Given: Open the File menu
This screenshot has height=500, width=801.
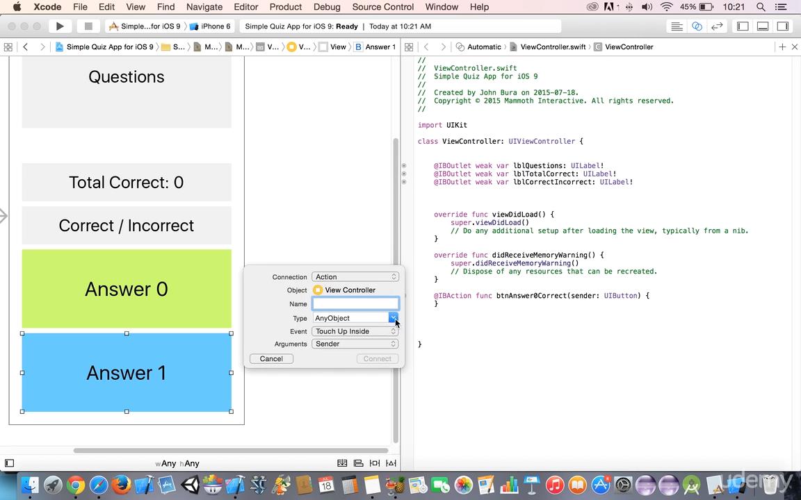Looking at the screenshot, I should pyautogui.click(x=80, y=7).
